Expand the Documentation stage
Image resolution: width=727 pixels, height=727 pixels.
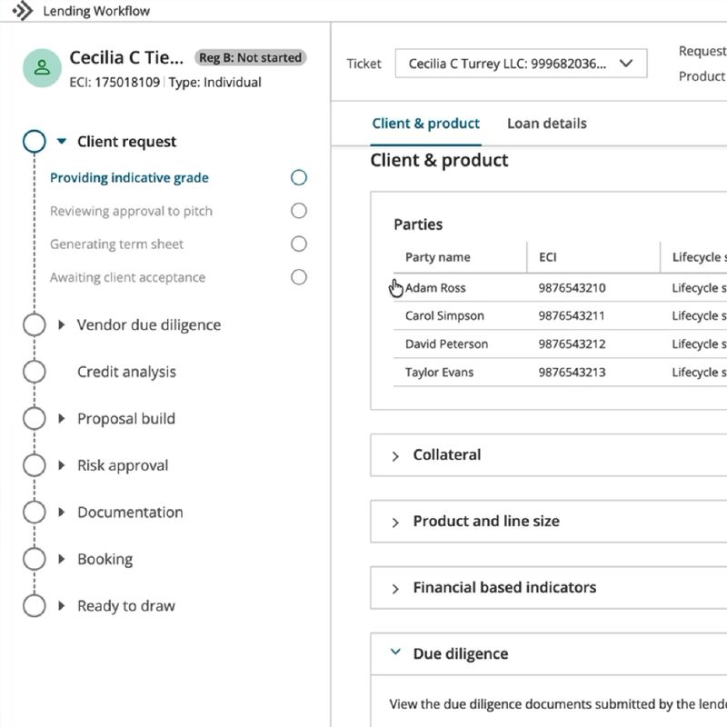pyautogui.click(x=61, y=512)
